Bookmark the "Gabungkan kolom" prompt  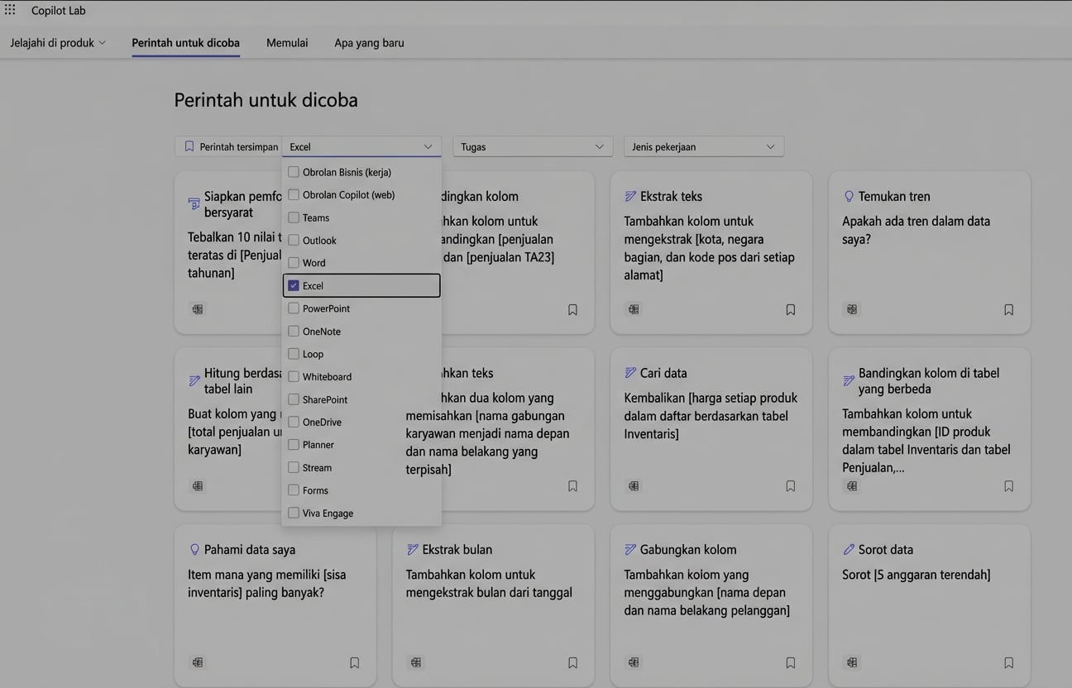pyautogui.click(x=790, y=662)
